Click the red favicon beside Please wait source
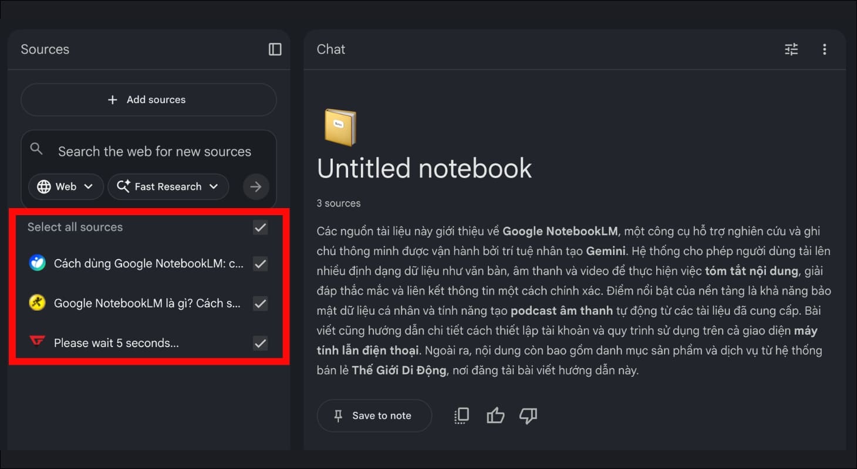Screen dimensions: 857x469 coord(37,343)
